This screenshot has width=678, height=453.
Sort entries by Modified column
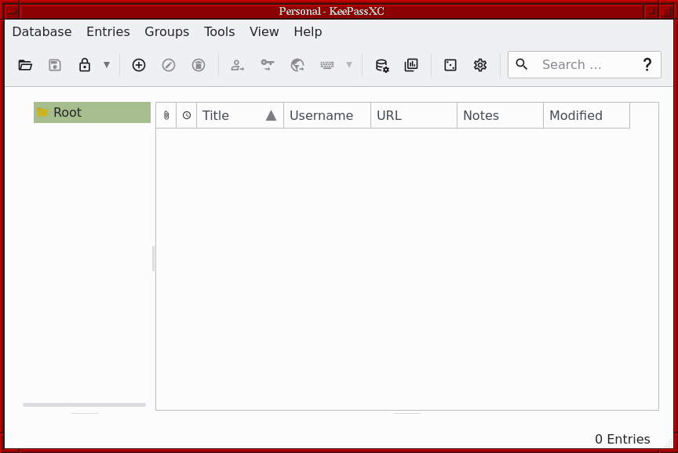coord(587,115)
